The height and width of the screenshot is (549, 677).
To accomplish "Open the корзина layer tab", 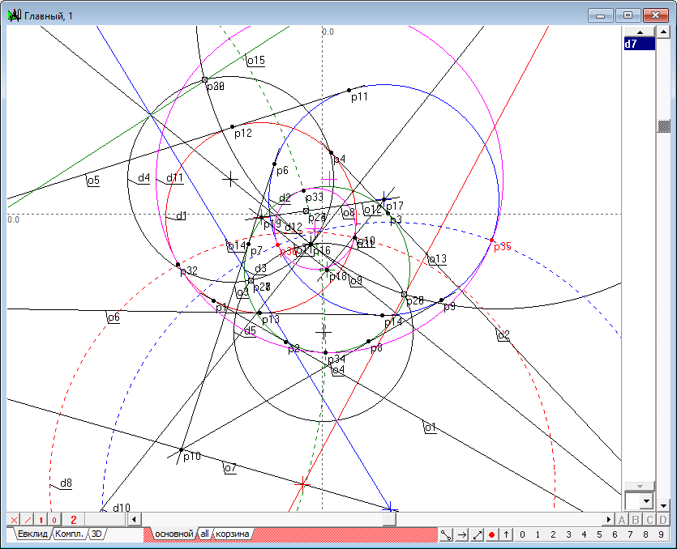I will coord(232,534).
